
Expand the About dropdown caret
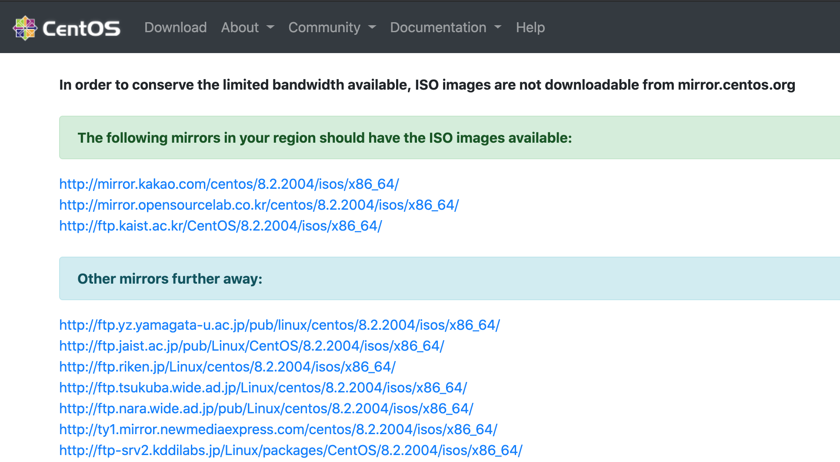[x=270, y=27]
